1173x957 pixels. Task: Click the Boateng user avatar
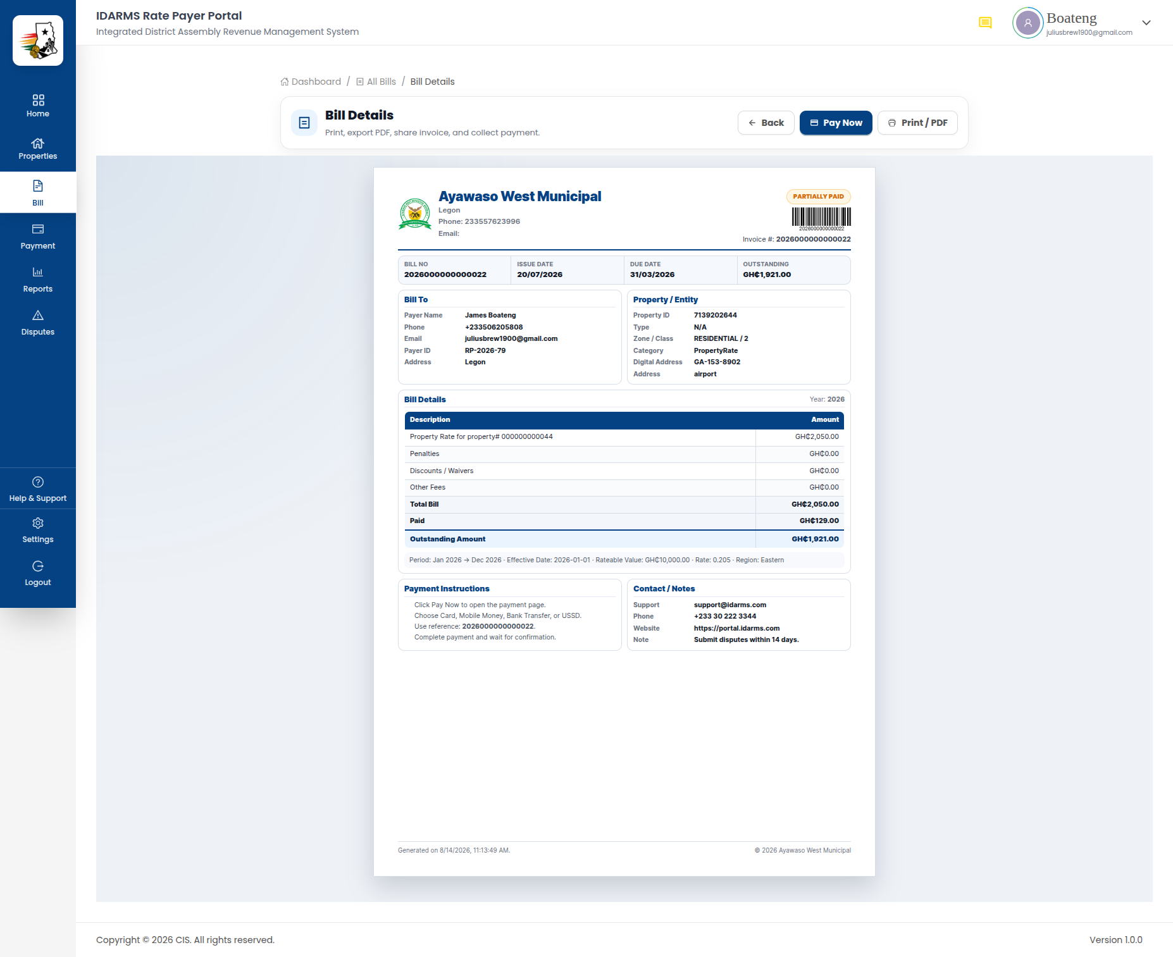coord(1028,23)
